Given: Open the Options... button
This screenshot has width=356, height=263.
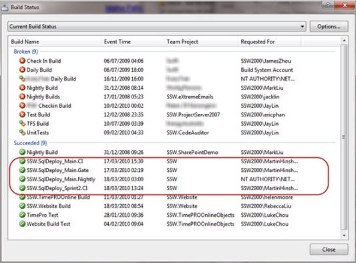Looking at the screenshot, I should [x=329, y=27].
